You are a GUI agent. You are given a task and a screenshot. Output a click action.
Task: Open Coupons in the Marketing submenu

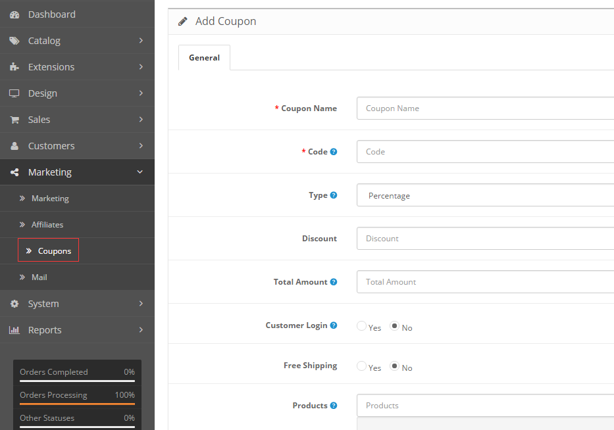click(54, 251)
